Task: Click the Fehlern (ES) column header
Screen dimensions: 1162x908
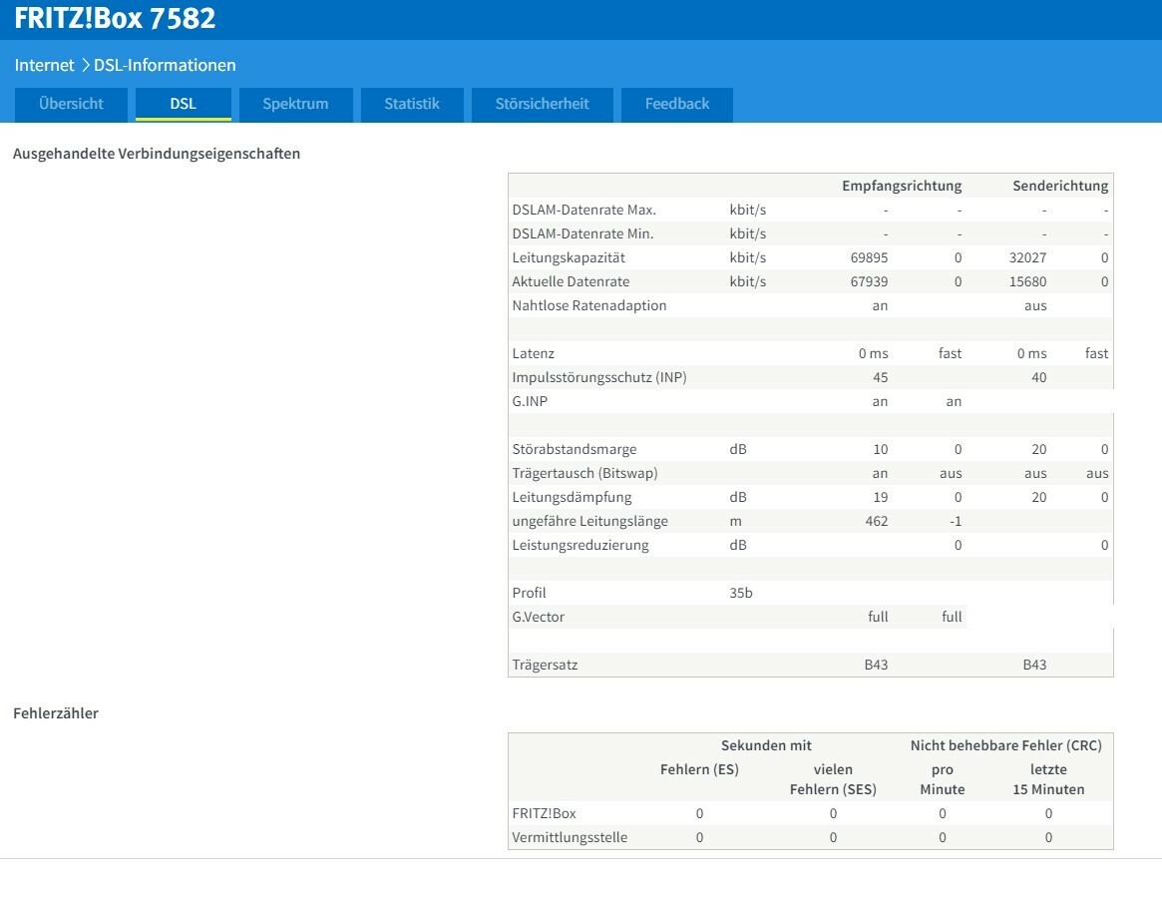Action: click(699, 769)
